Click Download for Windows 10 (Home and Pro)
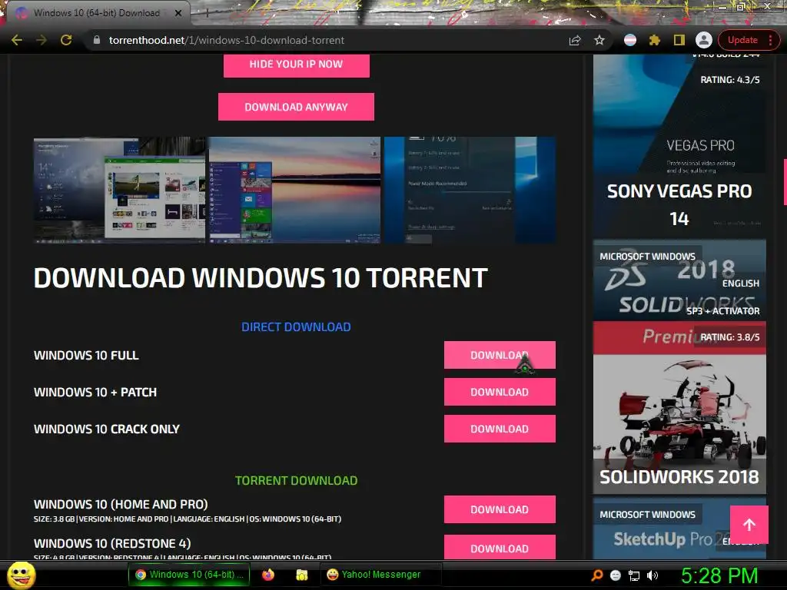This screenshot has height=590, width=787. (500, 509)
